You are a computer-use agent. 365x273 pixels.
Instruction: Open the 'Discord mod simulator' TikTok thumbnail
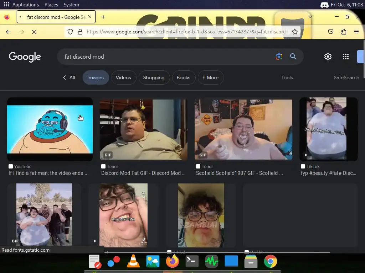328,129
